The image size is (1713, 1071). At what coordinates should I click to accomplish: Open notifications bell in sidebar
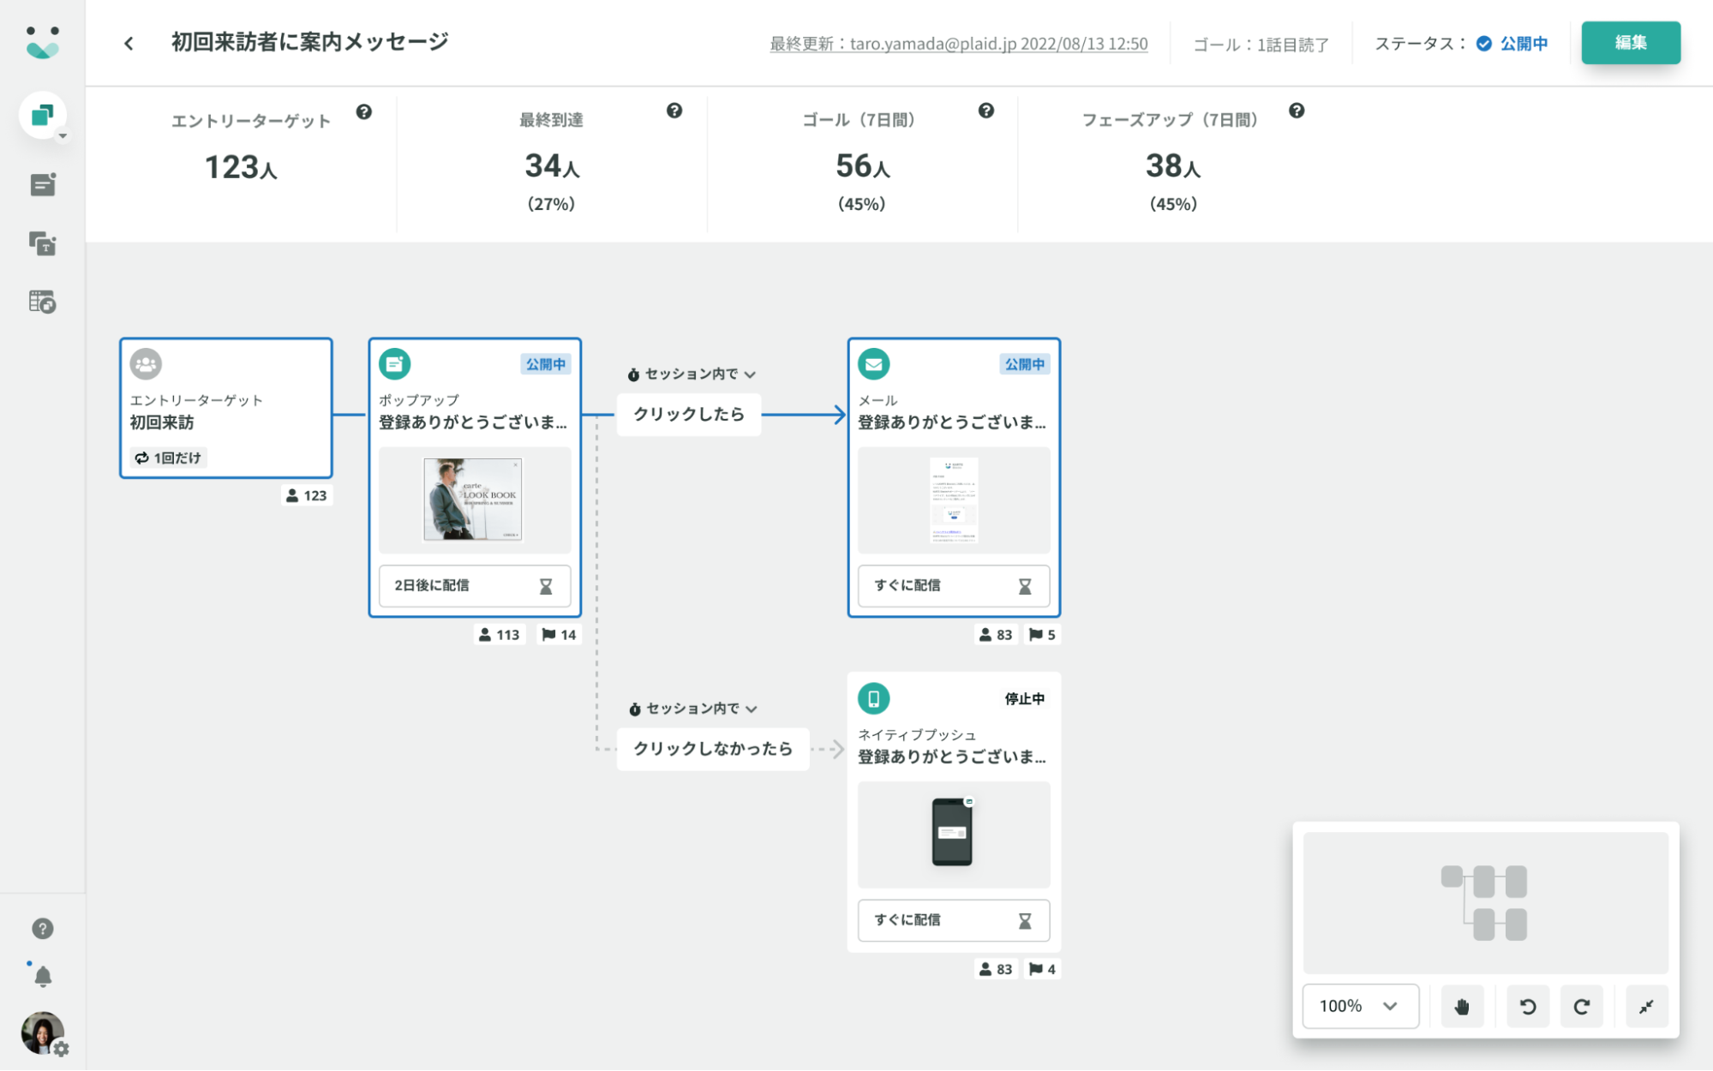pos(43,976)
